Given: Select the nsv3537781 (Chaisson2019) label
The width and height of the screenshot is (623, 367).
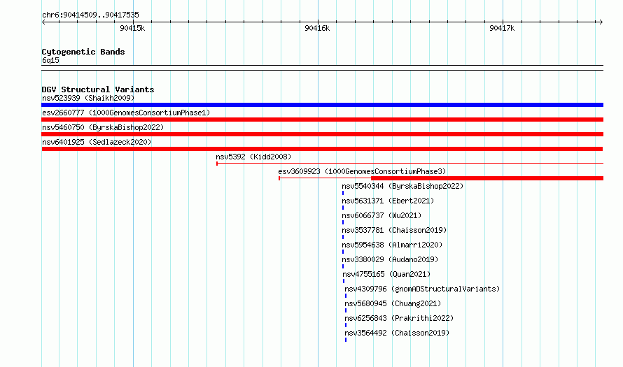Looking at the screenshot, I should click(394, 230).
